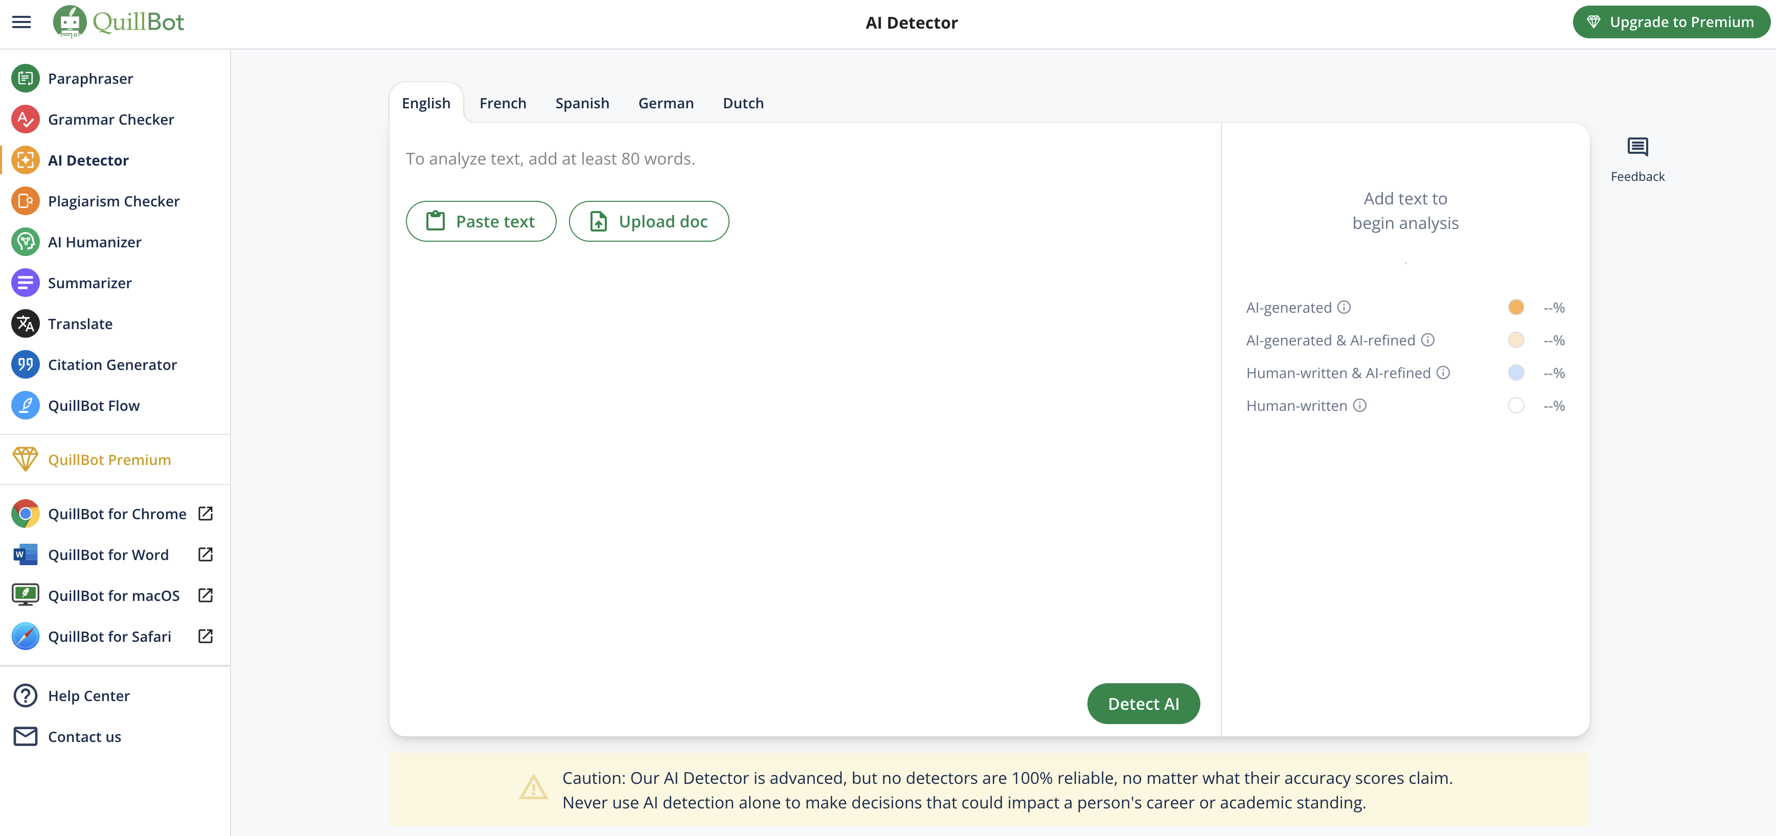
Task: Click the Upload doc button
Action: point(648,221)
